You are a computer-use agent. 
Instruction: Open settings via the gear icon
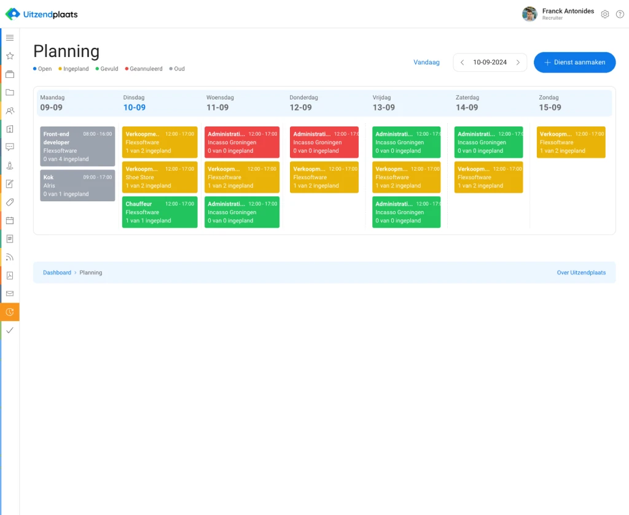coord(605,14)
